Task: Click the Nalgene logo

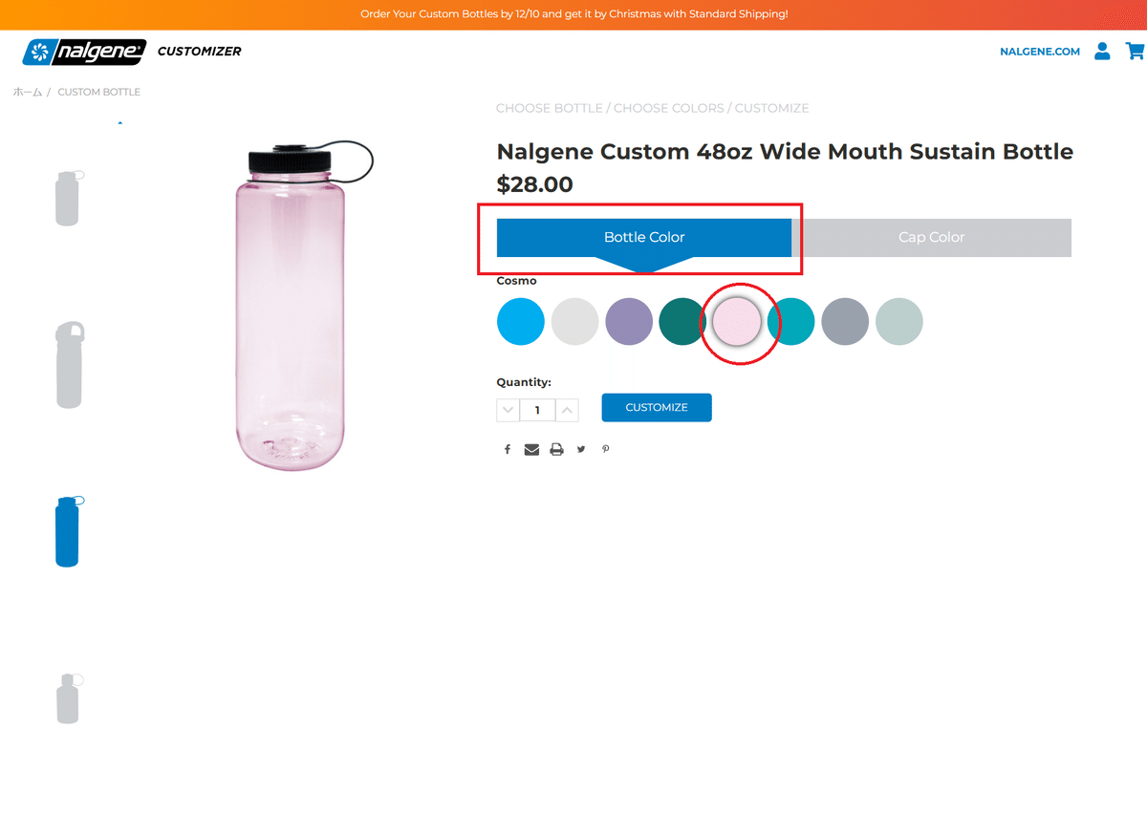Action: coord(84,52)
